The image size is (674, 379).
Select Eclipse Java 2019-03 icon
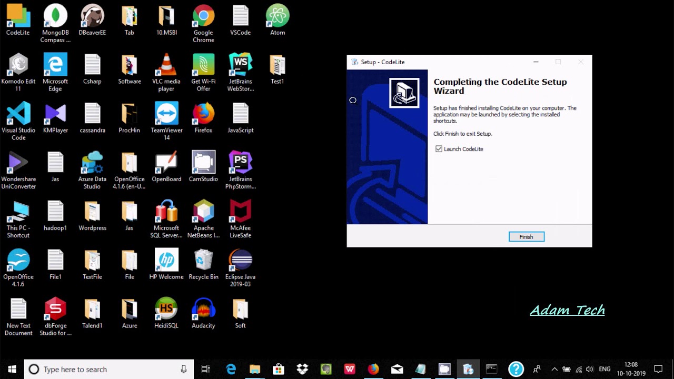tap(241, 268)
